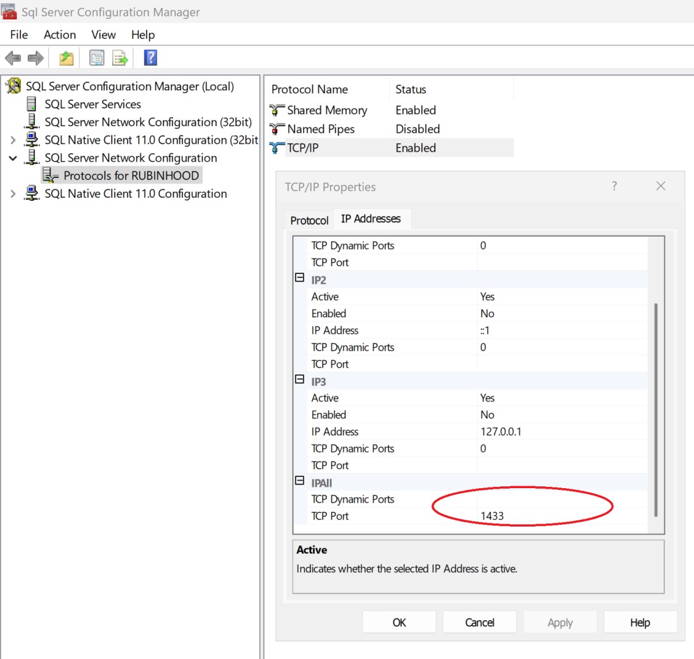Open the Action menu
Image resolution: width=694 pixels, height=659 pixels.
[60, 35]
